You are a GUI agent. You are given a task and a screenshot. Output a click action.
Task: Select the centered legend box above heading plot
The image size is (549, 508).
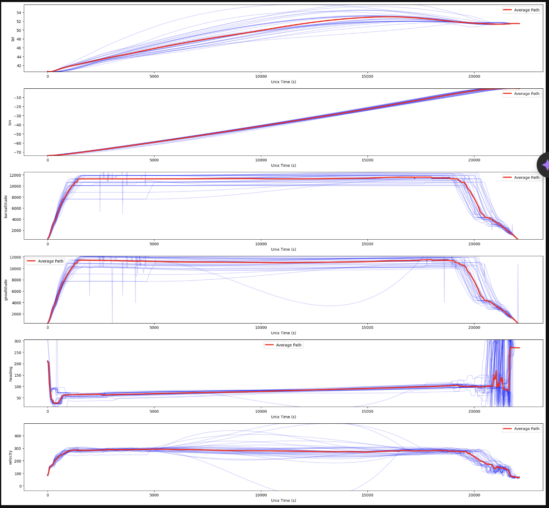(284, 345)
